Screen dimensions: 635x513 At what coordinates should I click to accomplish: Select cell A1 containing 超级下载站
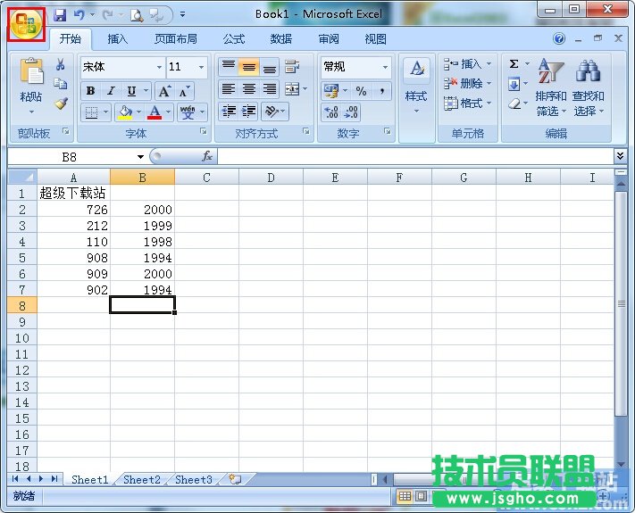click(73, 193)
